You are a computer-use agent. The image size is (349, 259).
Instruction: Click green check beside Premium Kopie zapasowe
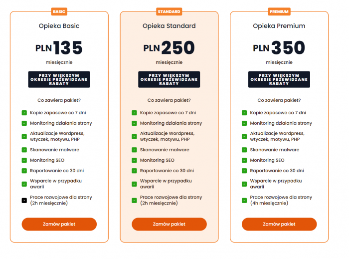point(244,113)
